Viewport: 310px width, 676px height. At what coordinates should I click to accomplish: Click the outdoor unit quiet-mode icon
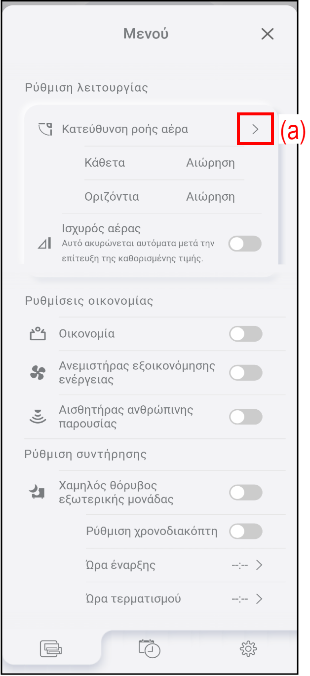[x=38, y=492]
